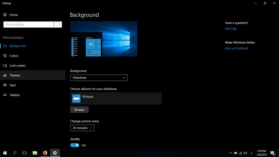Click the "Choose albums for your slideshow" label

(x=93, y=89)
